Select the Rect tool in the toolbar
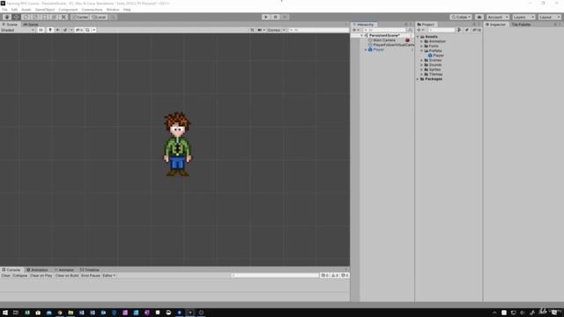This screenshot has height=317, width=564. click(45, 17)
